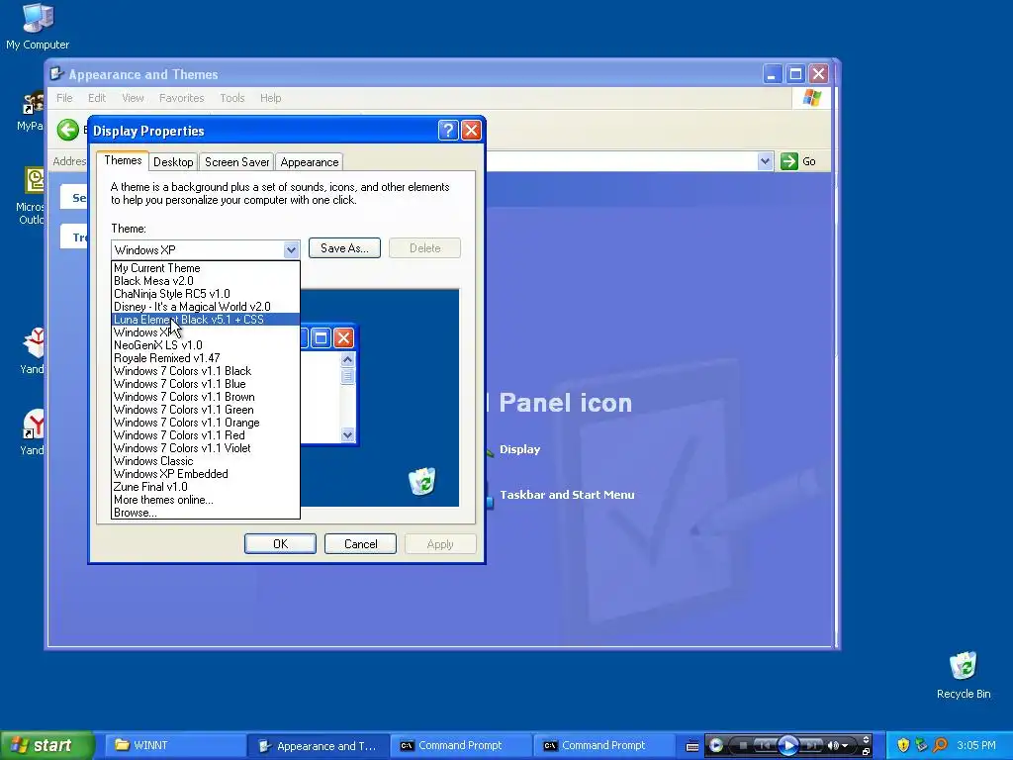Click Play in the media player toolbar

point(787,746)
